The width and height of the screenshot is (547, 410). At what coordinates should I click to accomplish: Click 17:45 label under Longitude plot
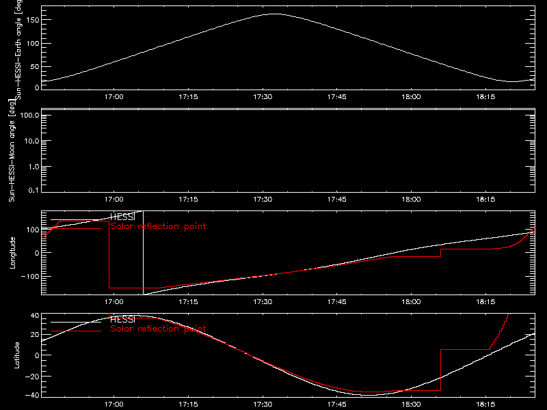coord(337,302)
